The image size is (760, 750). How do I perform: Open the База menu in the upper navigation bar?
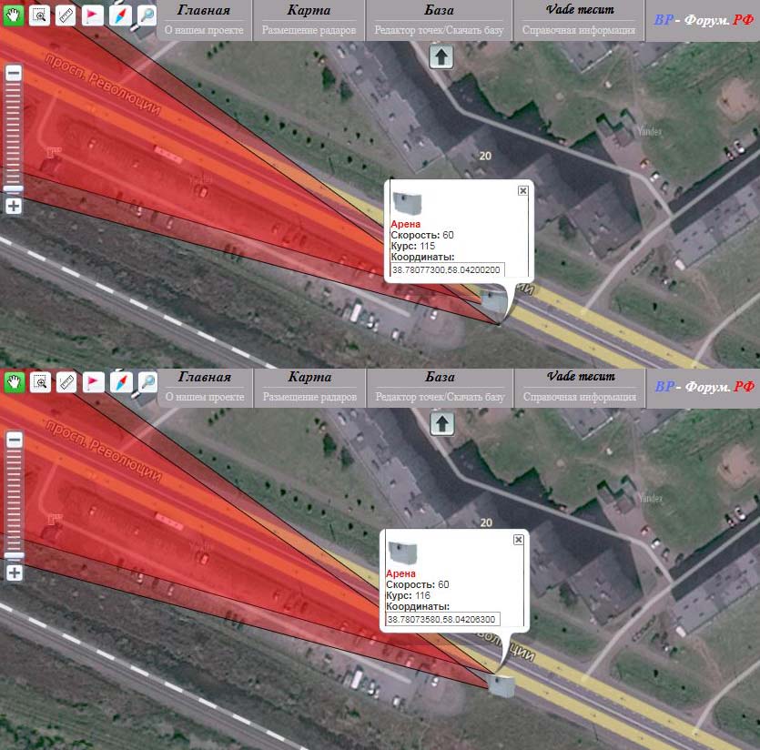point(440,11)
